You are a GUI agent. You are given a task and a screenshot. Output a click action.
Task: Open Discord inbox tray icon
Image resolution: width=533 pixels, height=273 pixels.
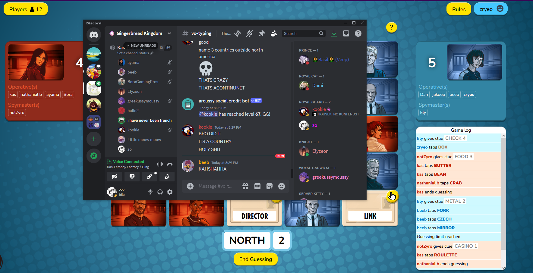click(346, 33)
